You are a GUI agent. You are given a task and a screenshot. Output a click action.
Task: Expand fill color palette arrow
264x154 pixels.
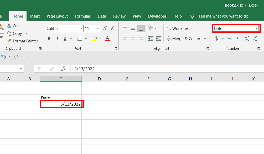tap(101, 38)
